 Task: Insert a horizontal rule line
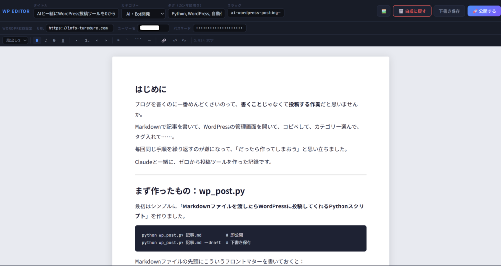tap(149, 41)
